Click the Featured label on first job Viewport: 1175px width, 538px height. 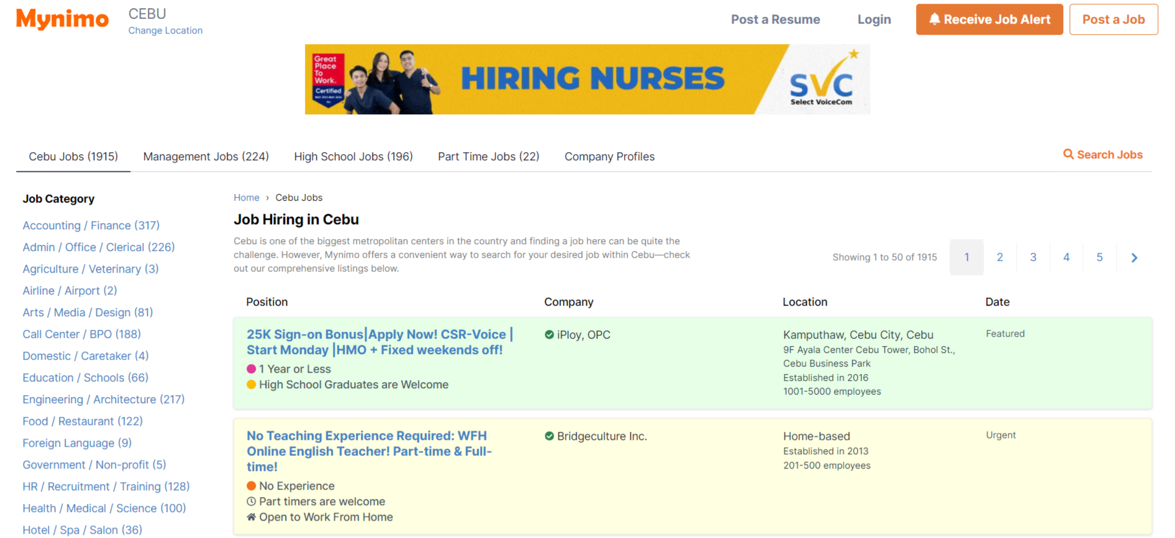pyautogui.click(x=1005, y=334)
